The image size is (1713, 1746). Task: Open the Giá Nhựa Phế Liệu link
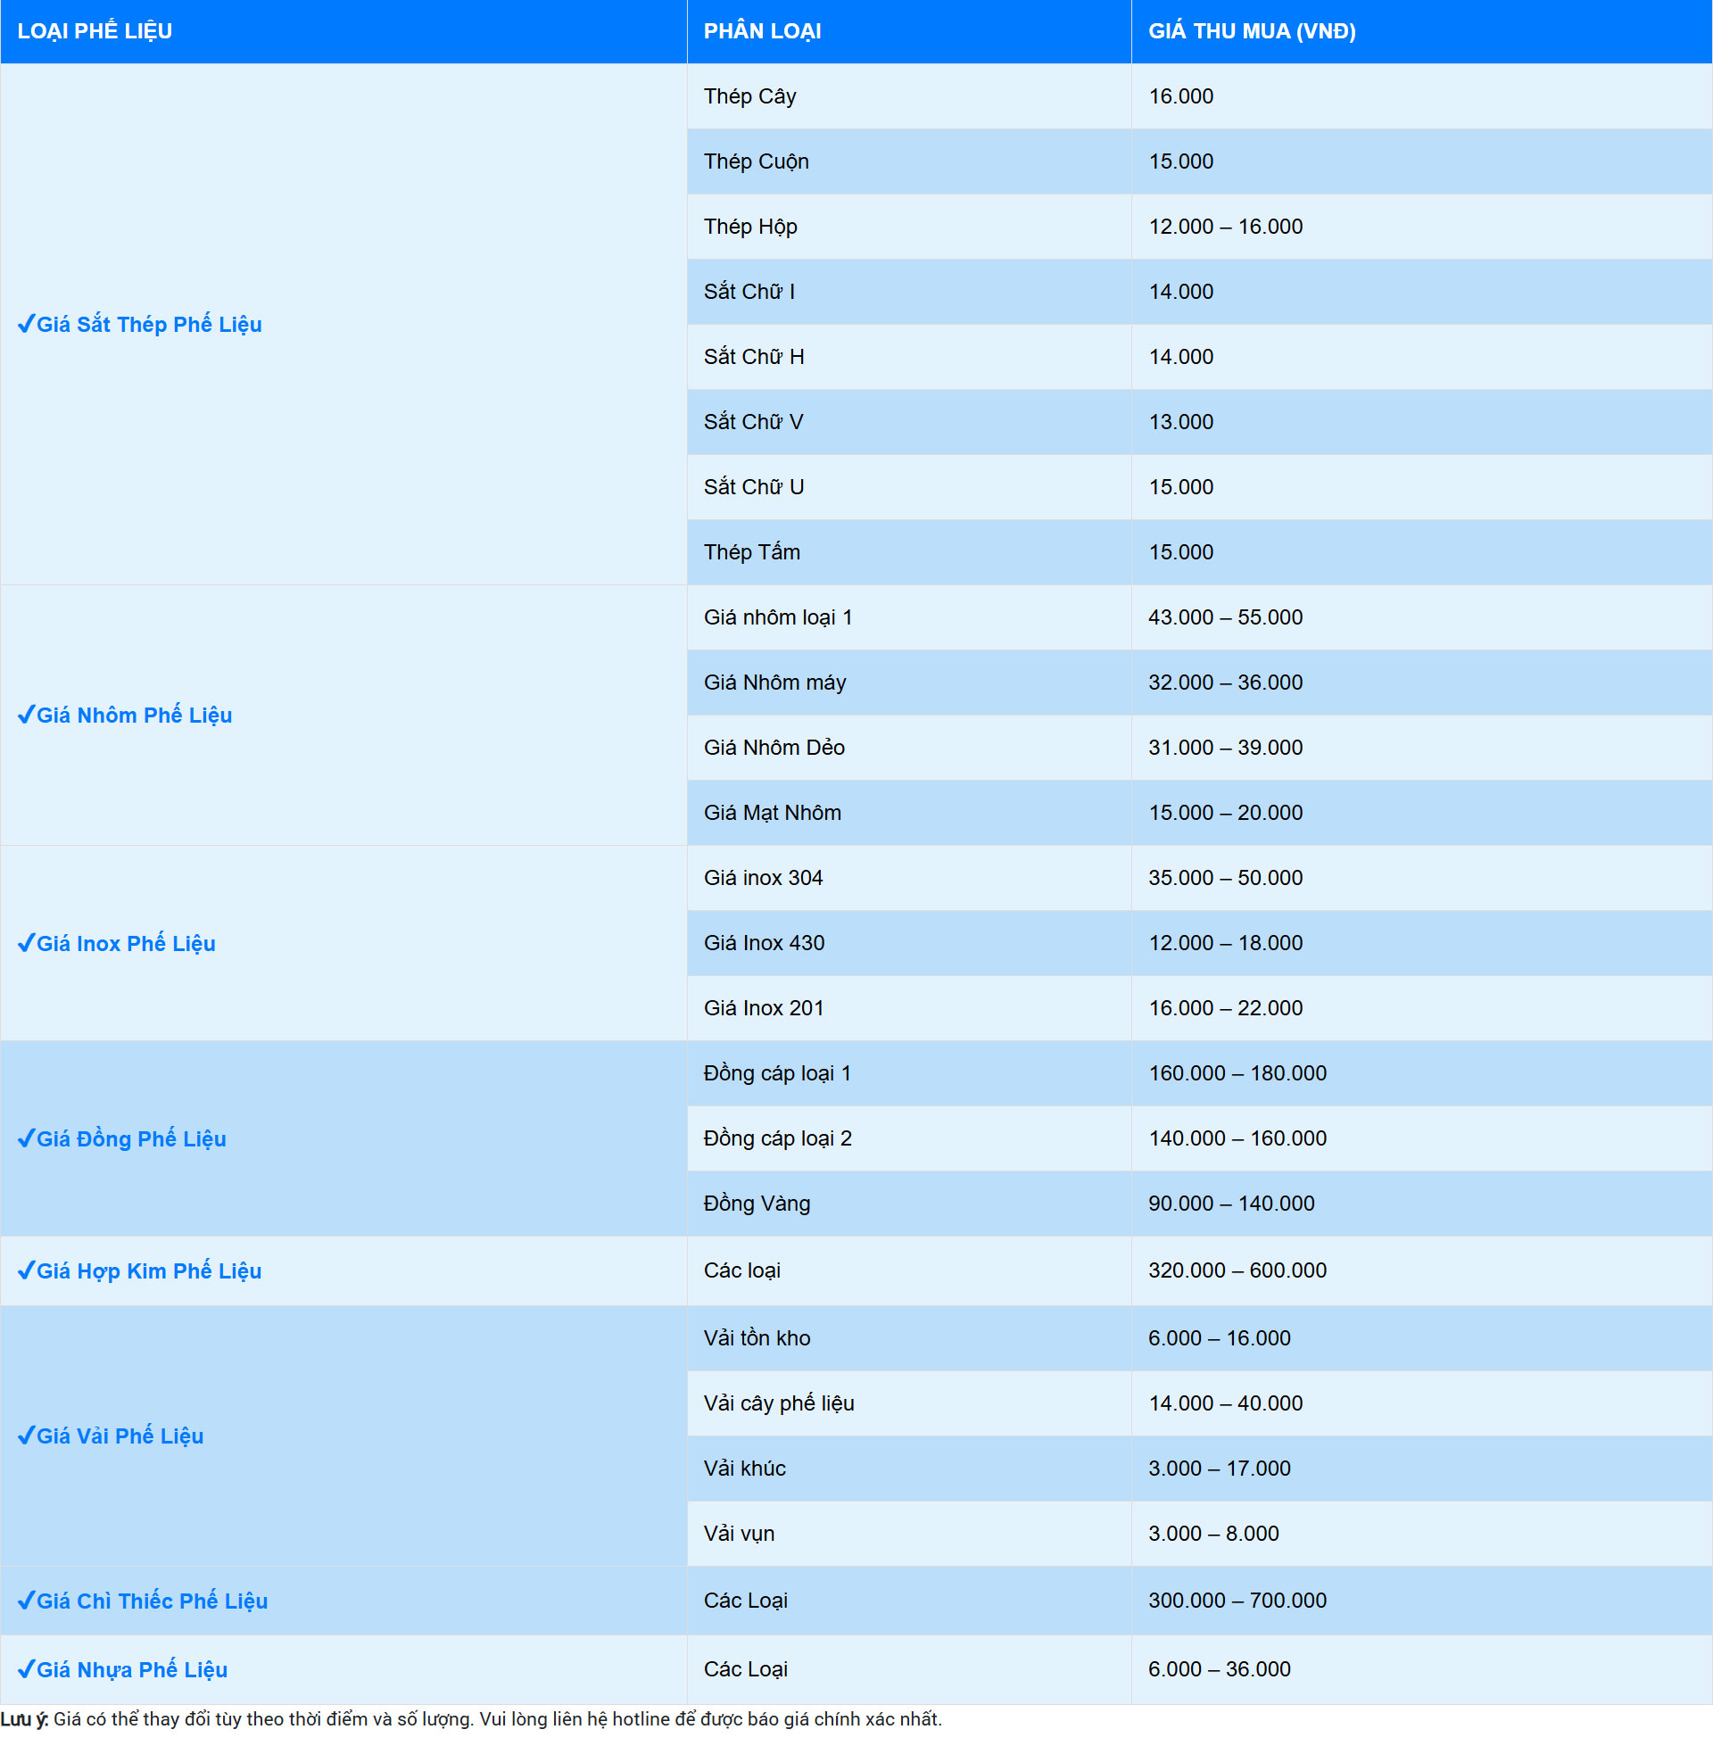click(132, 1669)
